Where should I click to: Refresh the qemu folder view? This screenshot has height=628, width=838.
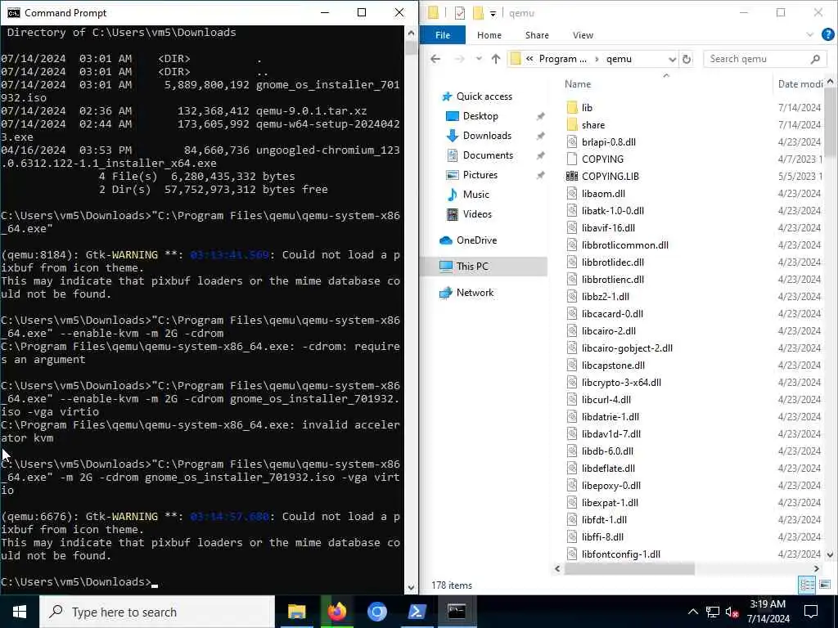click(x=687, y=59)
